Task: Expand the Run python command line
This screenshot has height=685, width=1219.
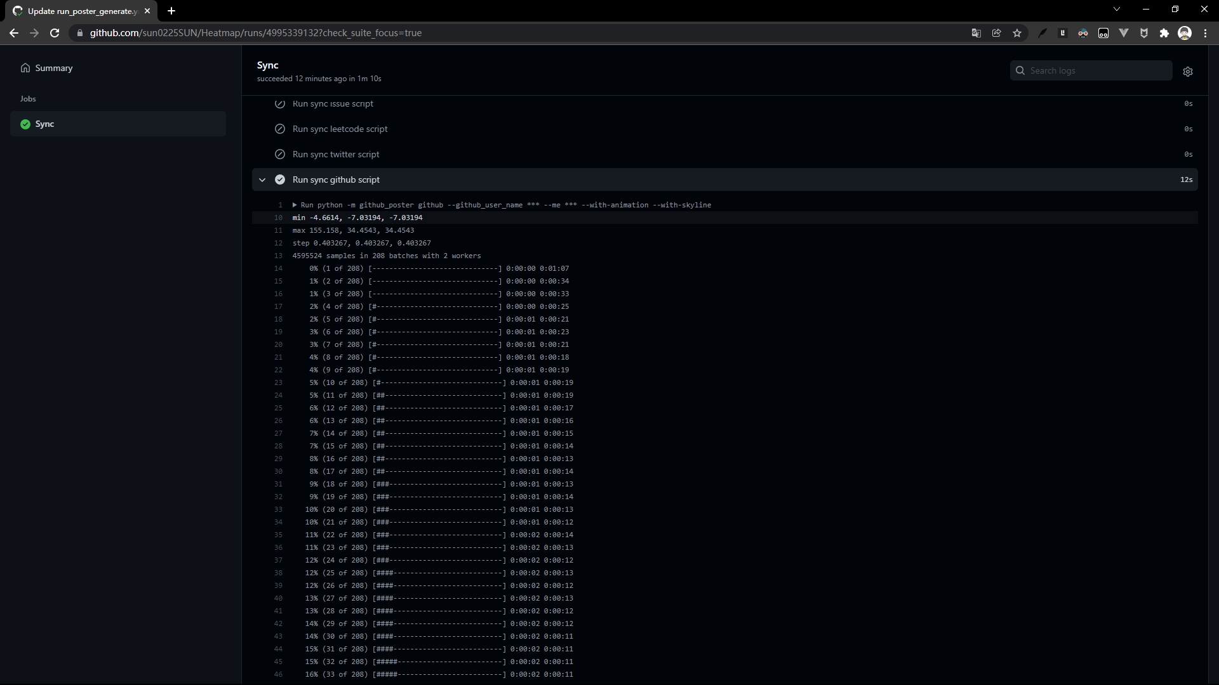Action: tap(295, 205)
